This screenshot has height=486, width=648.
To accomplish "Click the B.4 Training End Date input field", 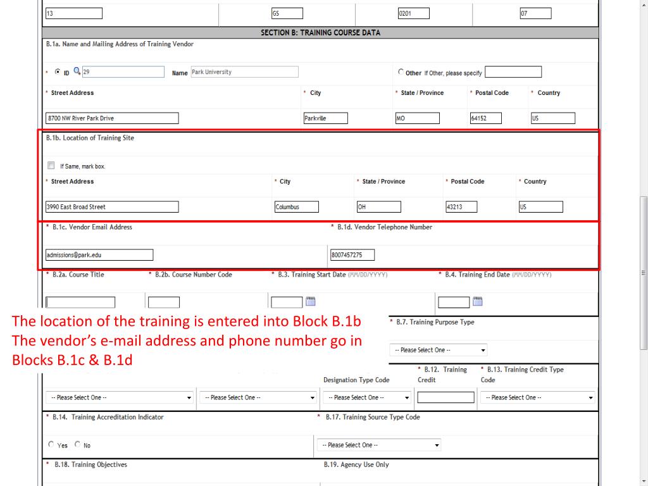I will (454, 302).
